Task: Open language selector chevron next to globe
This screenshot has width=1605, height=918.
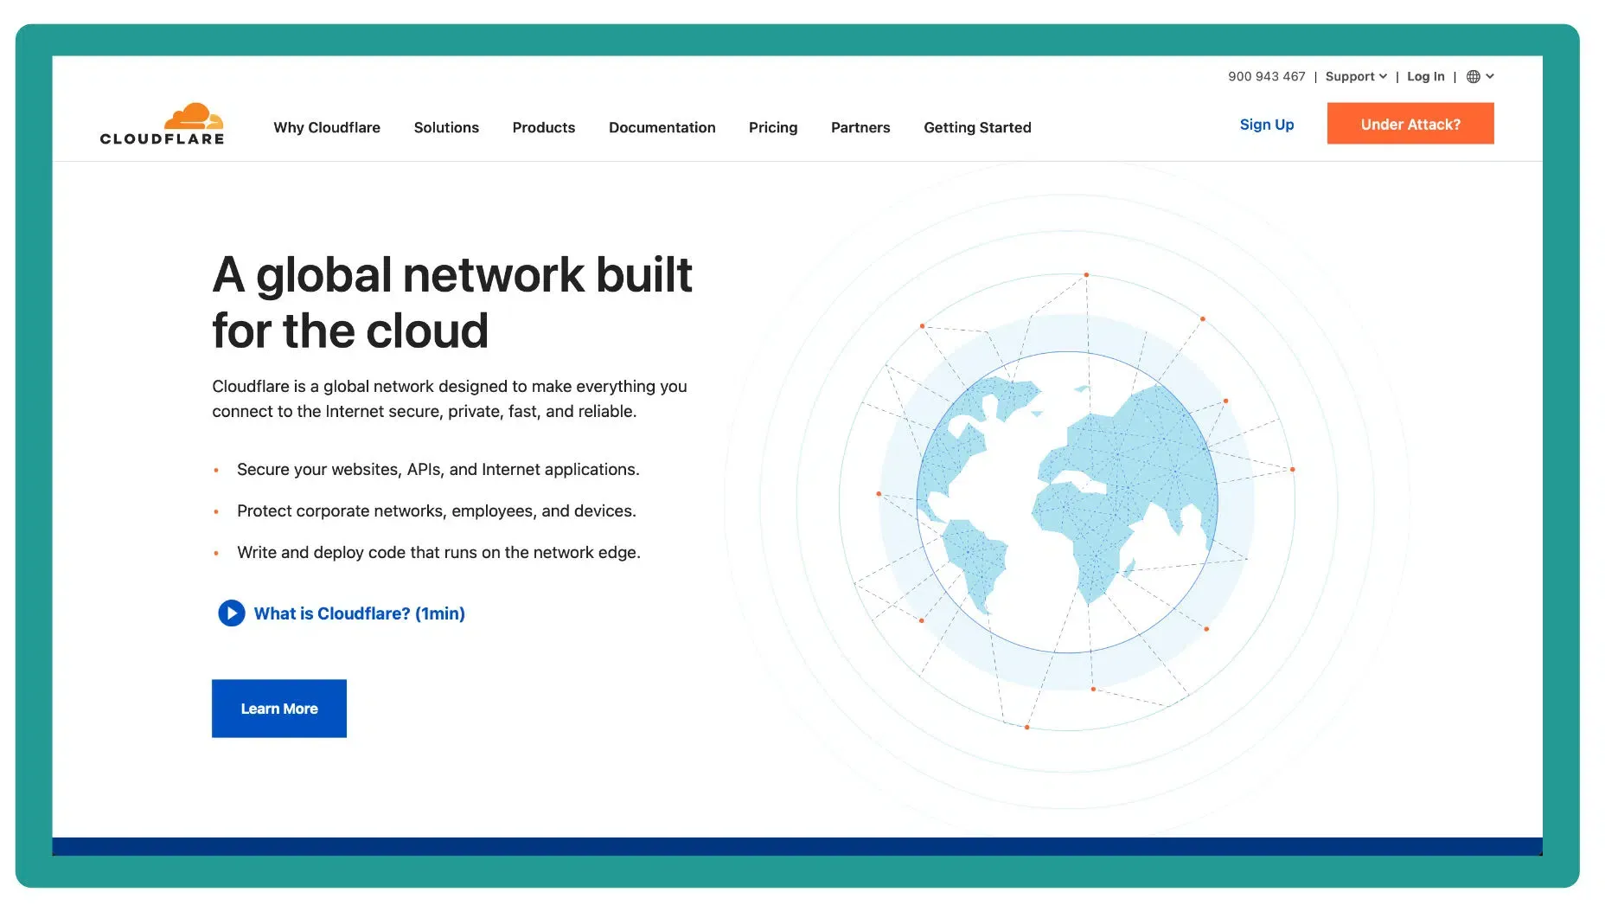Action: 1490,77
